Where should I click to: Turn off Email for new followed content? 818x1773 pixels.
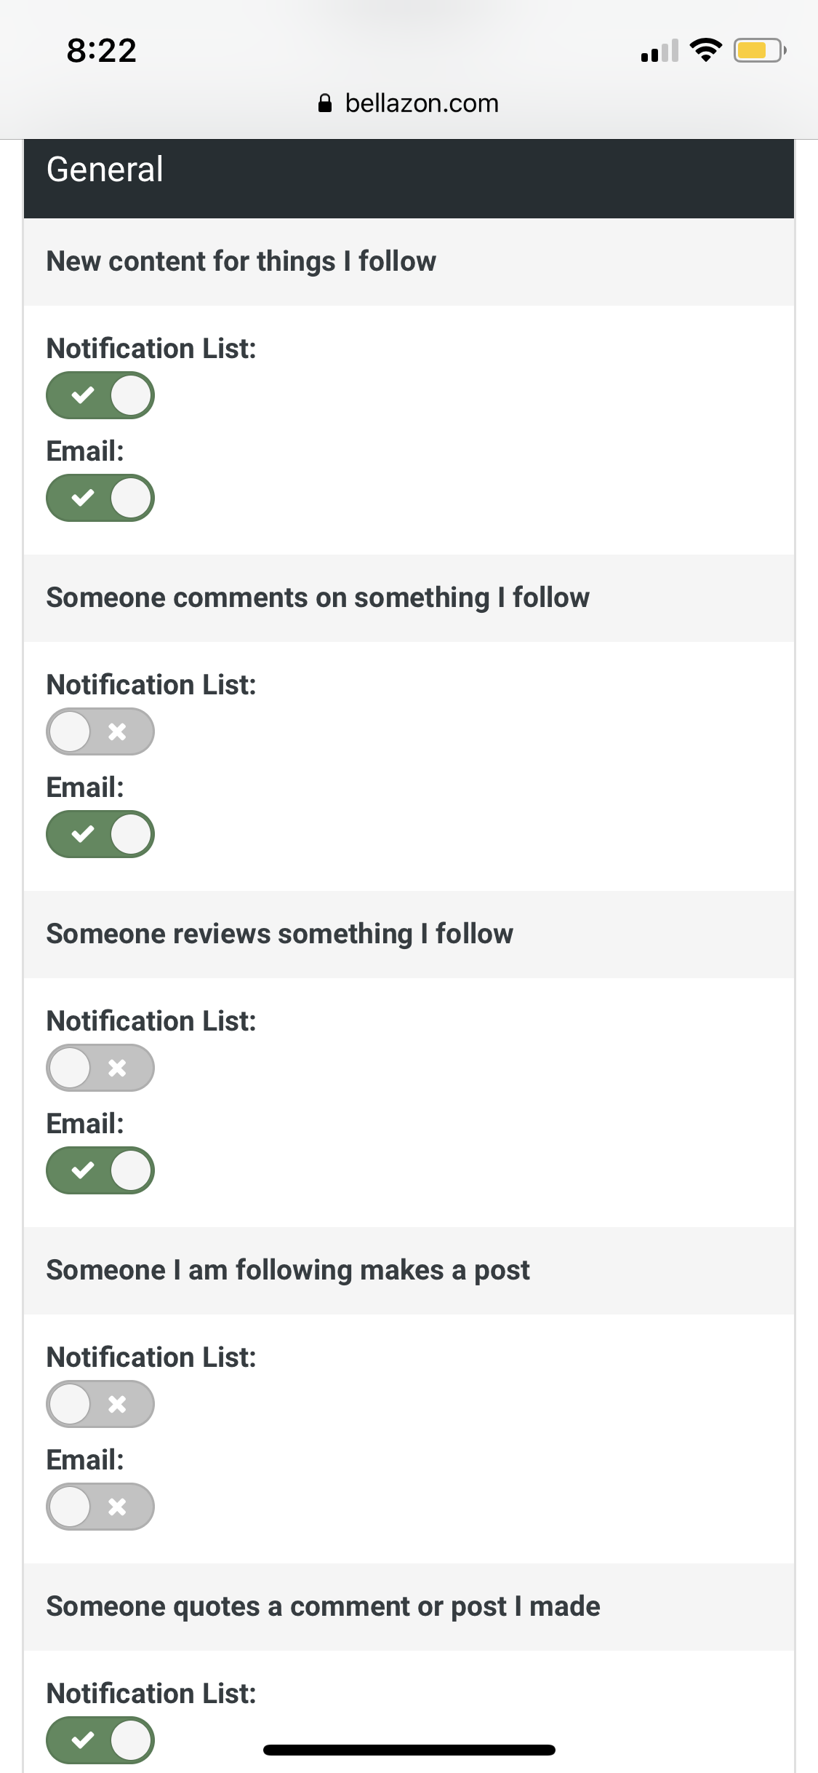pos(100,498)
